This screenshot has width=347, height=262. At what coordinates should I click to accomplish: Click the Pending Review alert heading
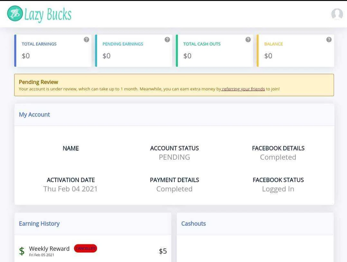(x=39, y=82)
